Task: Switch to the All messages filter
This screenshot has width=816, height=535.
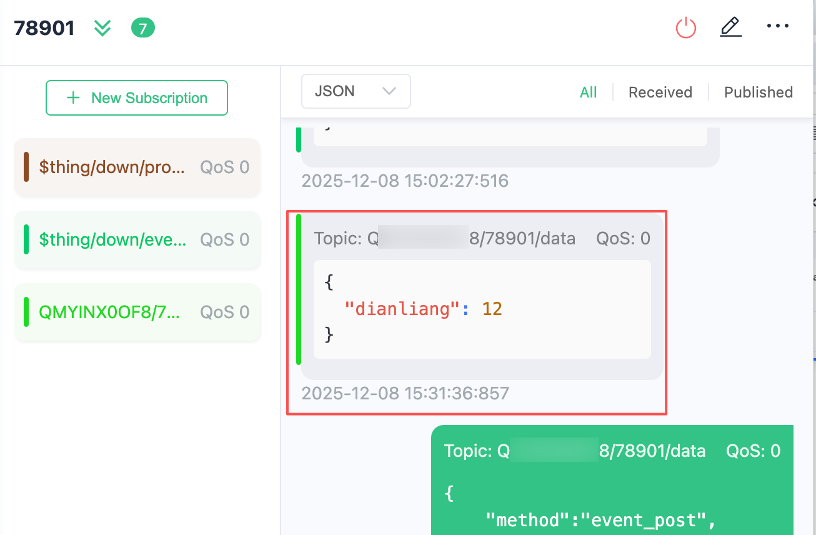Action: coord(588,92)
